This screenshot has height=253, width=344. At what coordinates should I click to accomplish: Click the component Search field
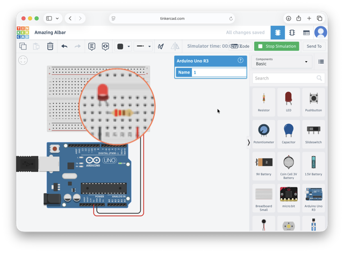click(x=289, y=78)
